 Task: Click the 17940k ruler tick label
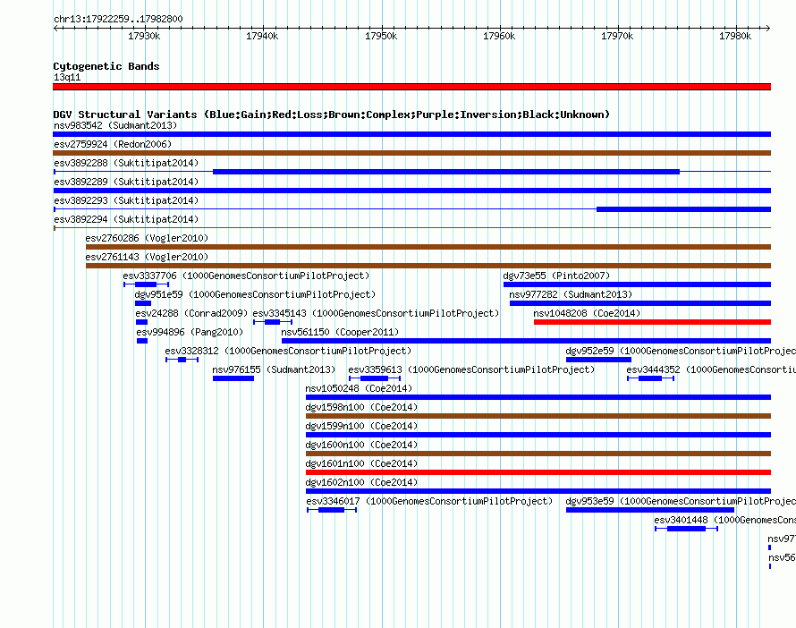262,36
